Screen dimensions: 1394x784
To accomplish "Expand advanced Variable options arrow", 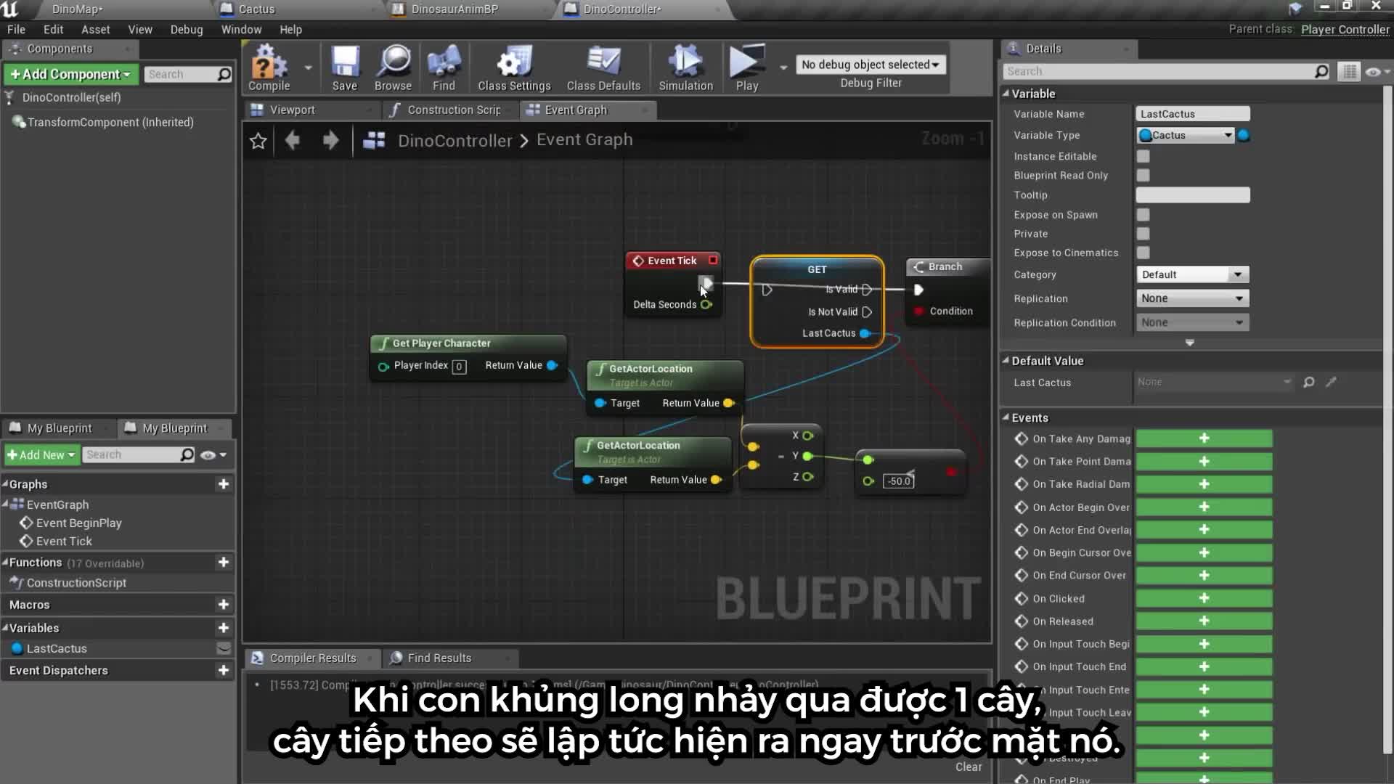I will point(1189,343).
